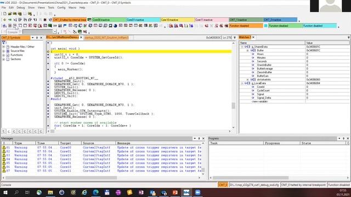Click small cyan square beside orange Function disabled
Image resolution: width=351 pixels, height=197 pixels.
(265, 26)
